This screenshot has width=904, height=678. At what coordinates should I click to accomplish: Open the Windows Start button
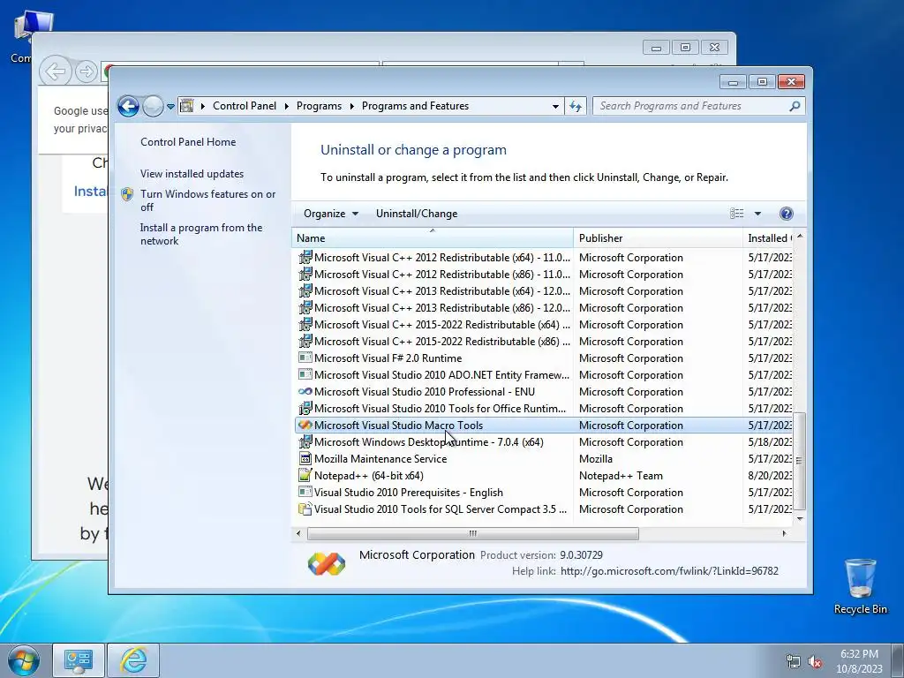[x=24, y=660]
